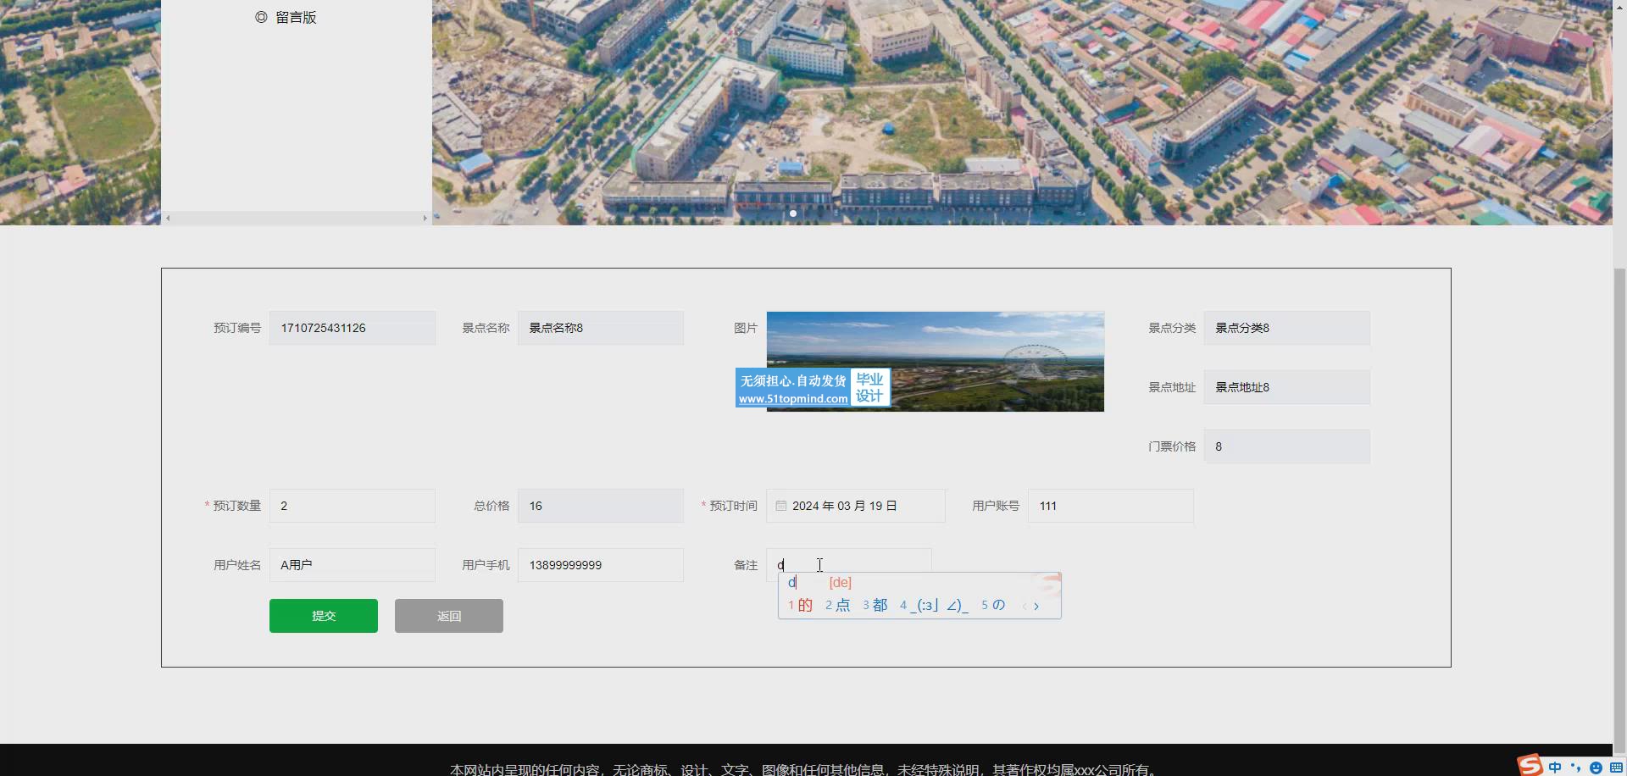Click the carousel indicator dot on banner

pos(793,213)
